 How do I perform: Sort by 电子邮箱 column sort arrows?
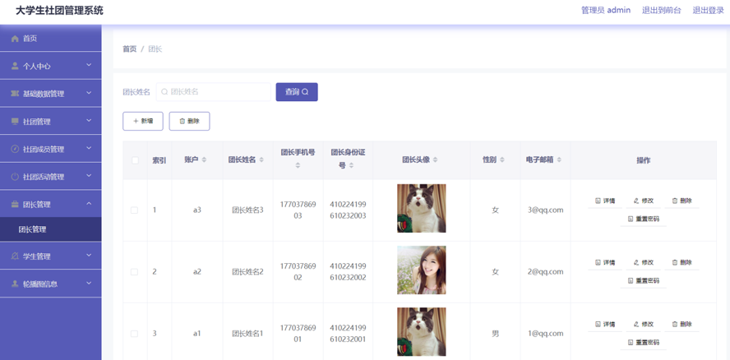coord(559,159)
